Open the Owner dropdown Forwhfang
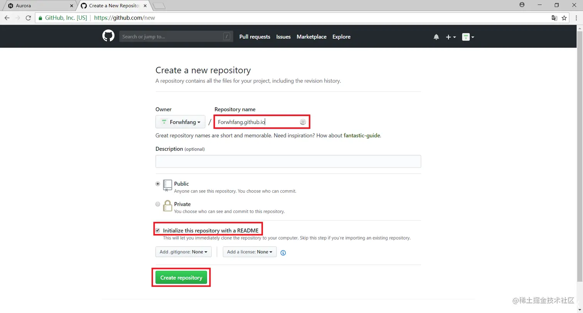583x313 pixels. click(180, 122)
